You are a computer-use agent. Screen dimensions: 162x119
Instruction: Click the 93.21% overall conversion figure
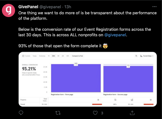pyautogui.click(x=29, y=69)
